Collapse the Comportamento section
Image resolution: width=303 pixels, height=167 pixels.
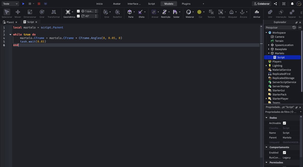tap(266, 147)
